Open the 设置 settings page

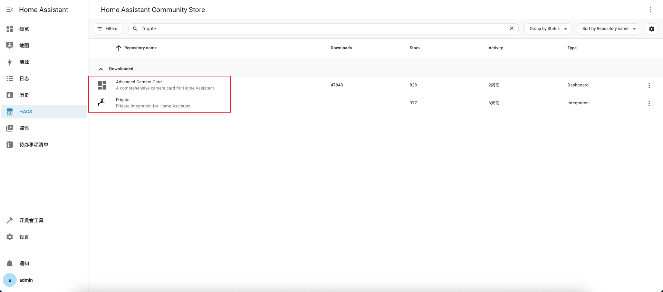24,237
